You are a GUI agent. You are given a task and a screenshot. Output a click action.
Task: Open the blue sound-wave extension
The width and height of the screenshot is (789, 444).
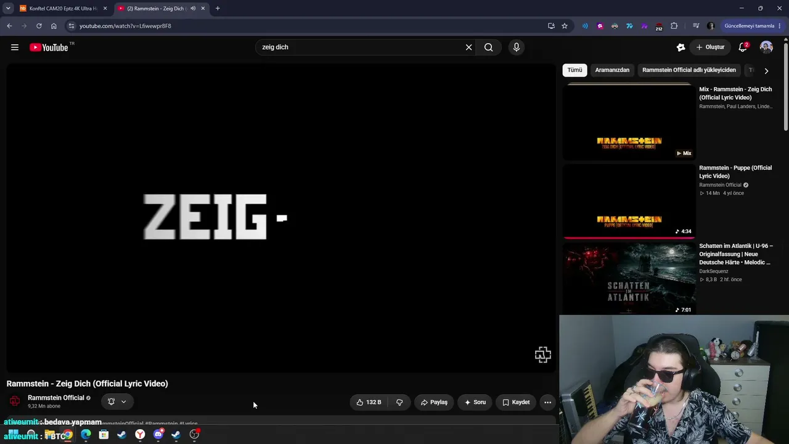click(585, 26)
